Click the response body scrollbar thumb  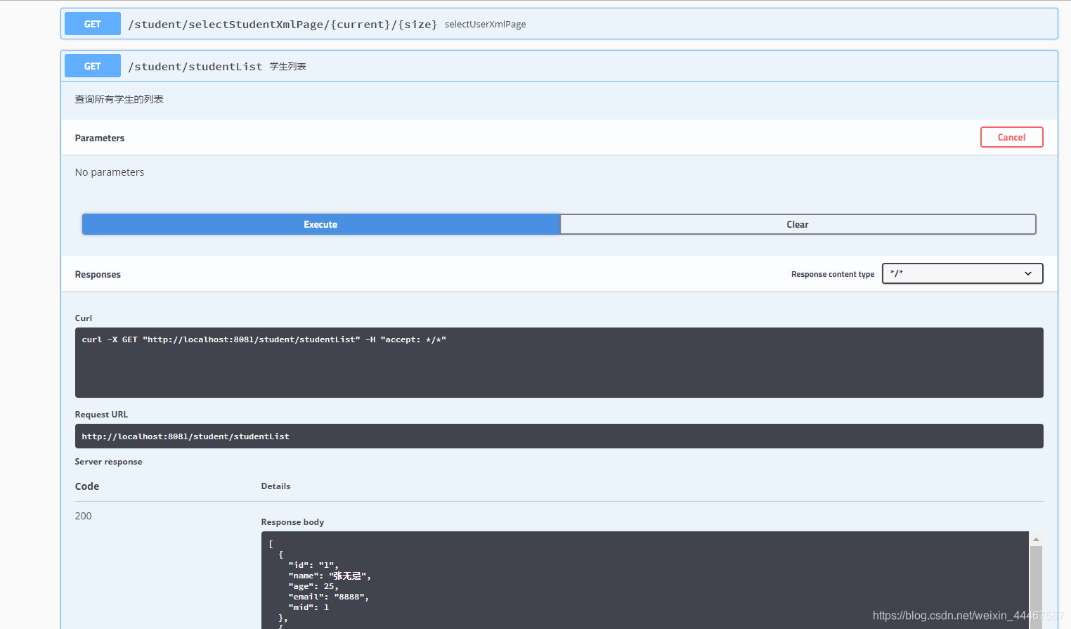(1036, 587)
